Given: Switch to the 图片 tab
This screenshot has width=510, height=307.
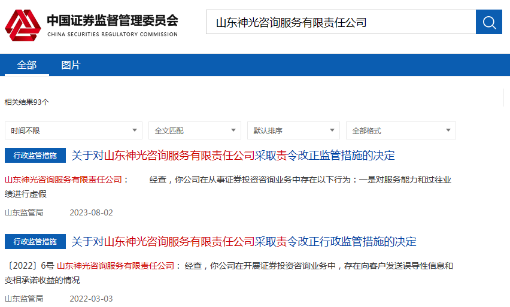Looking at the screenshot, I should [71, 65].
